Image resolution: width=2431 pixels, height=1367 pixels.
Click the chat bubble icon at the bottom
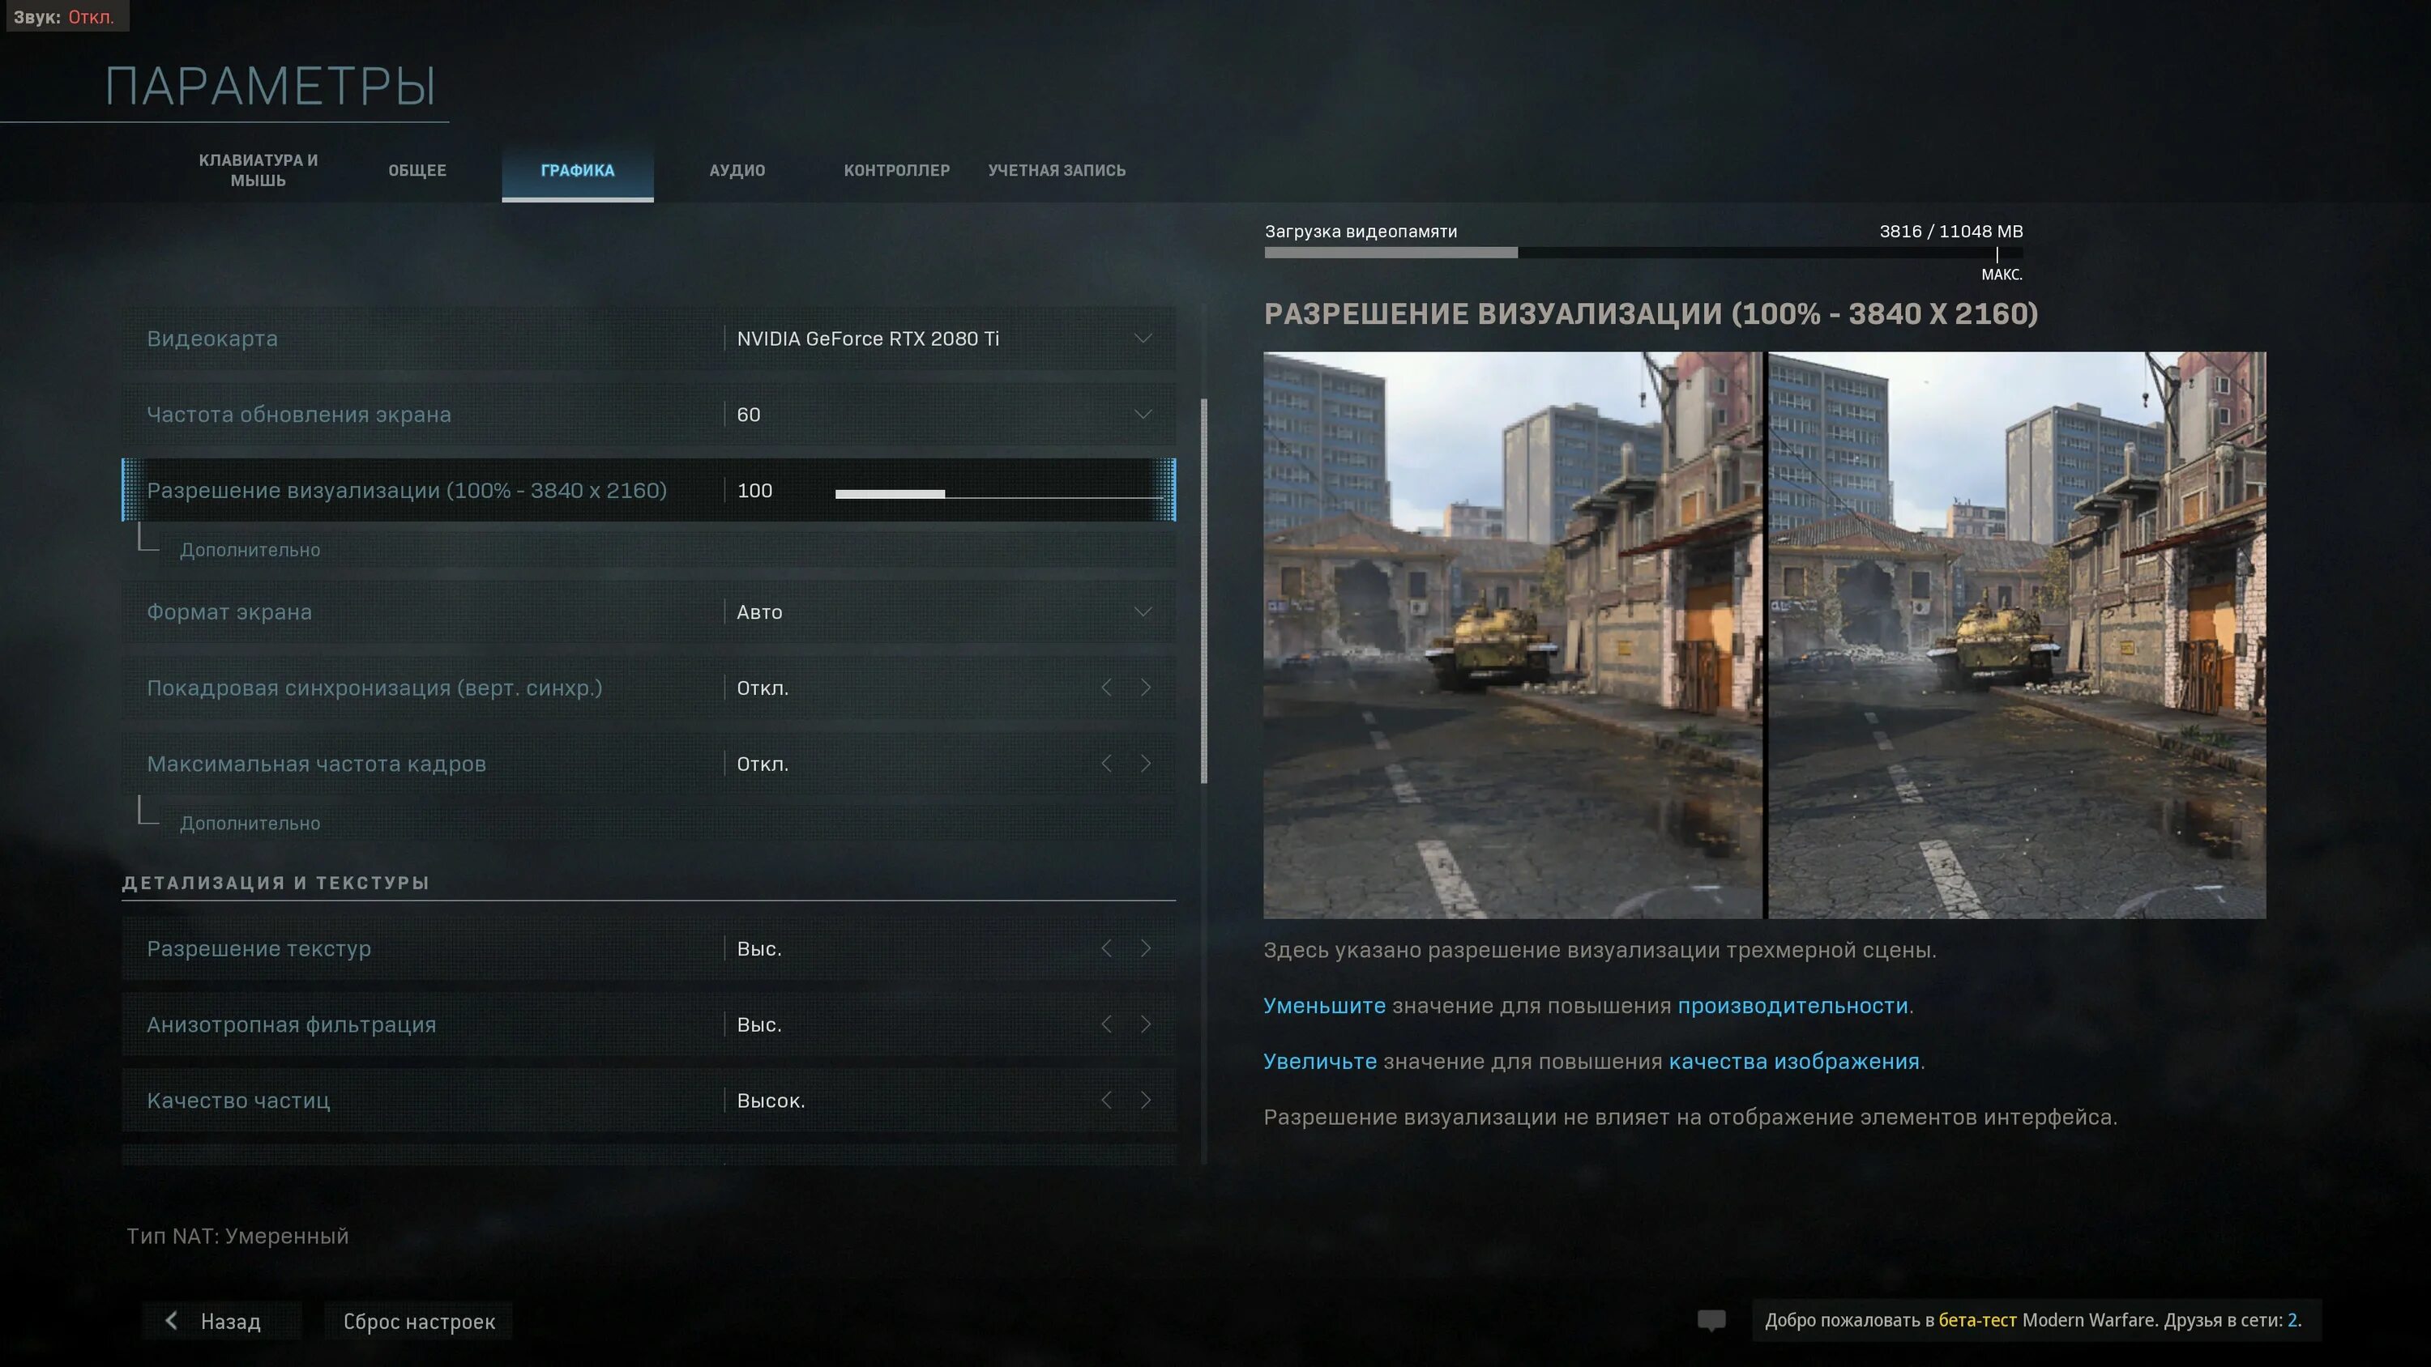[x=1711, y=1320]
